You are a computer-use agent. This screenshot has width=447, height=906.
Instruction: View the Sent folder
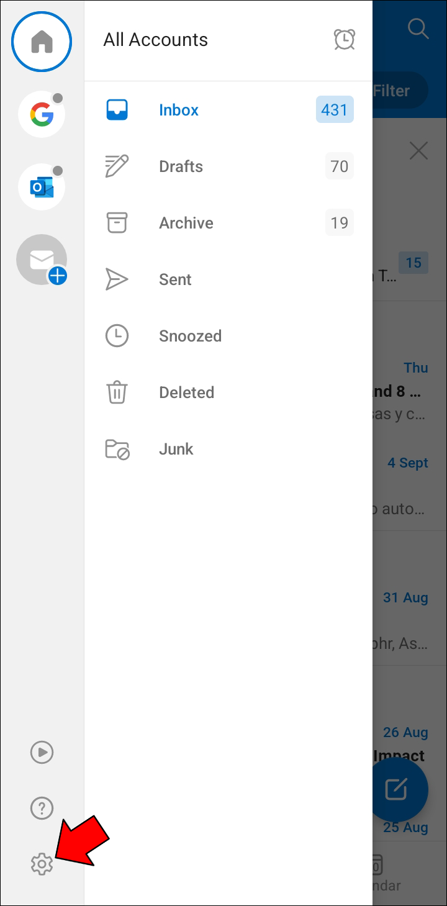(x=175, y=279)
